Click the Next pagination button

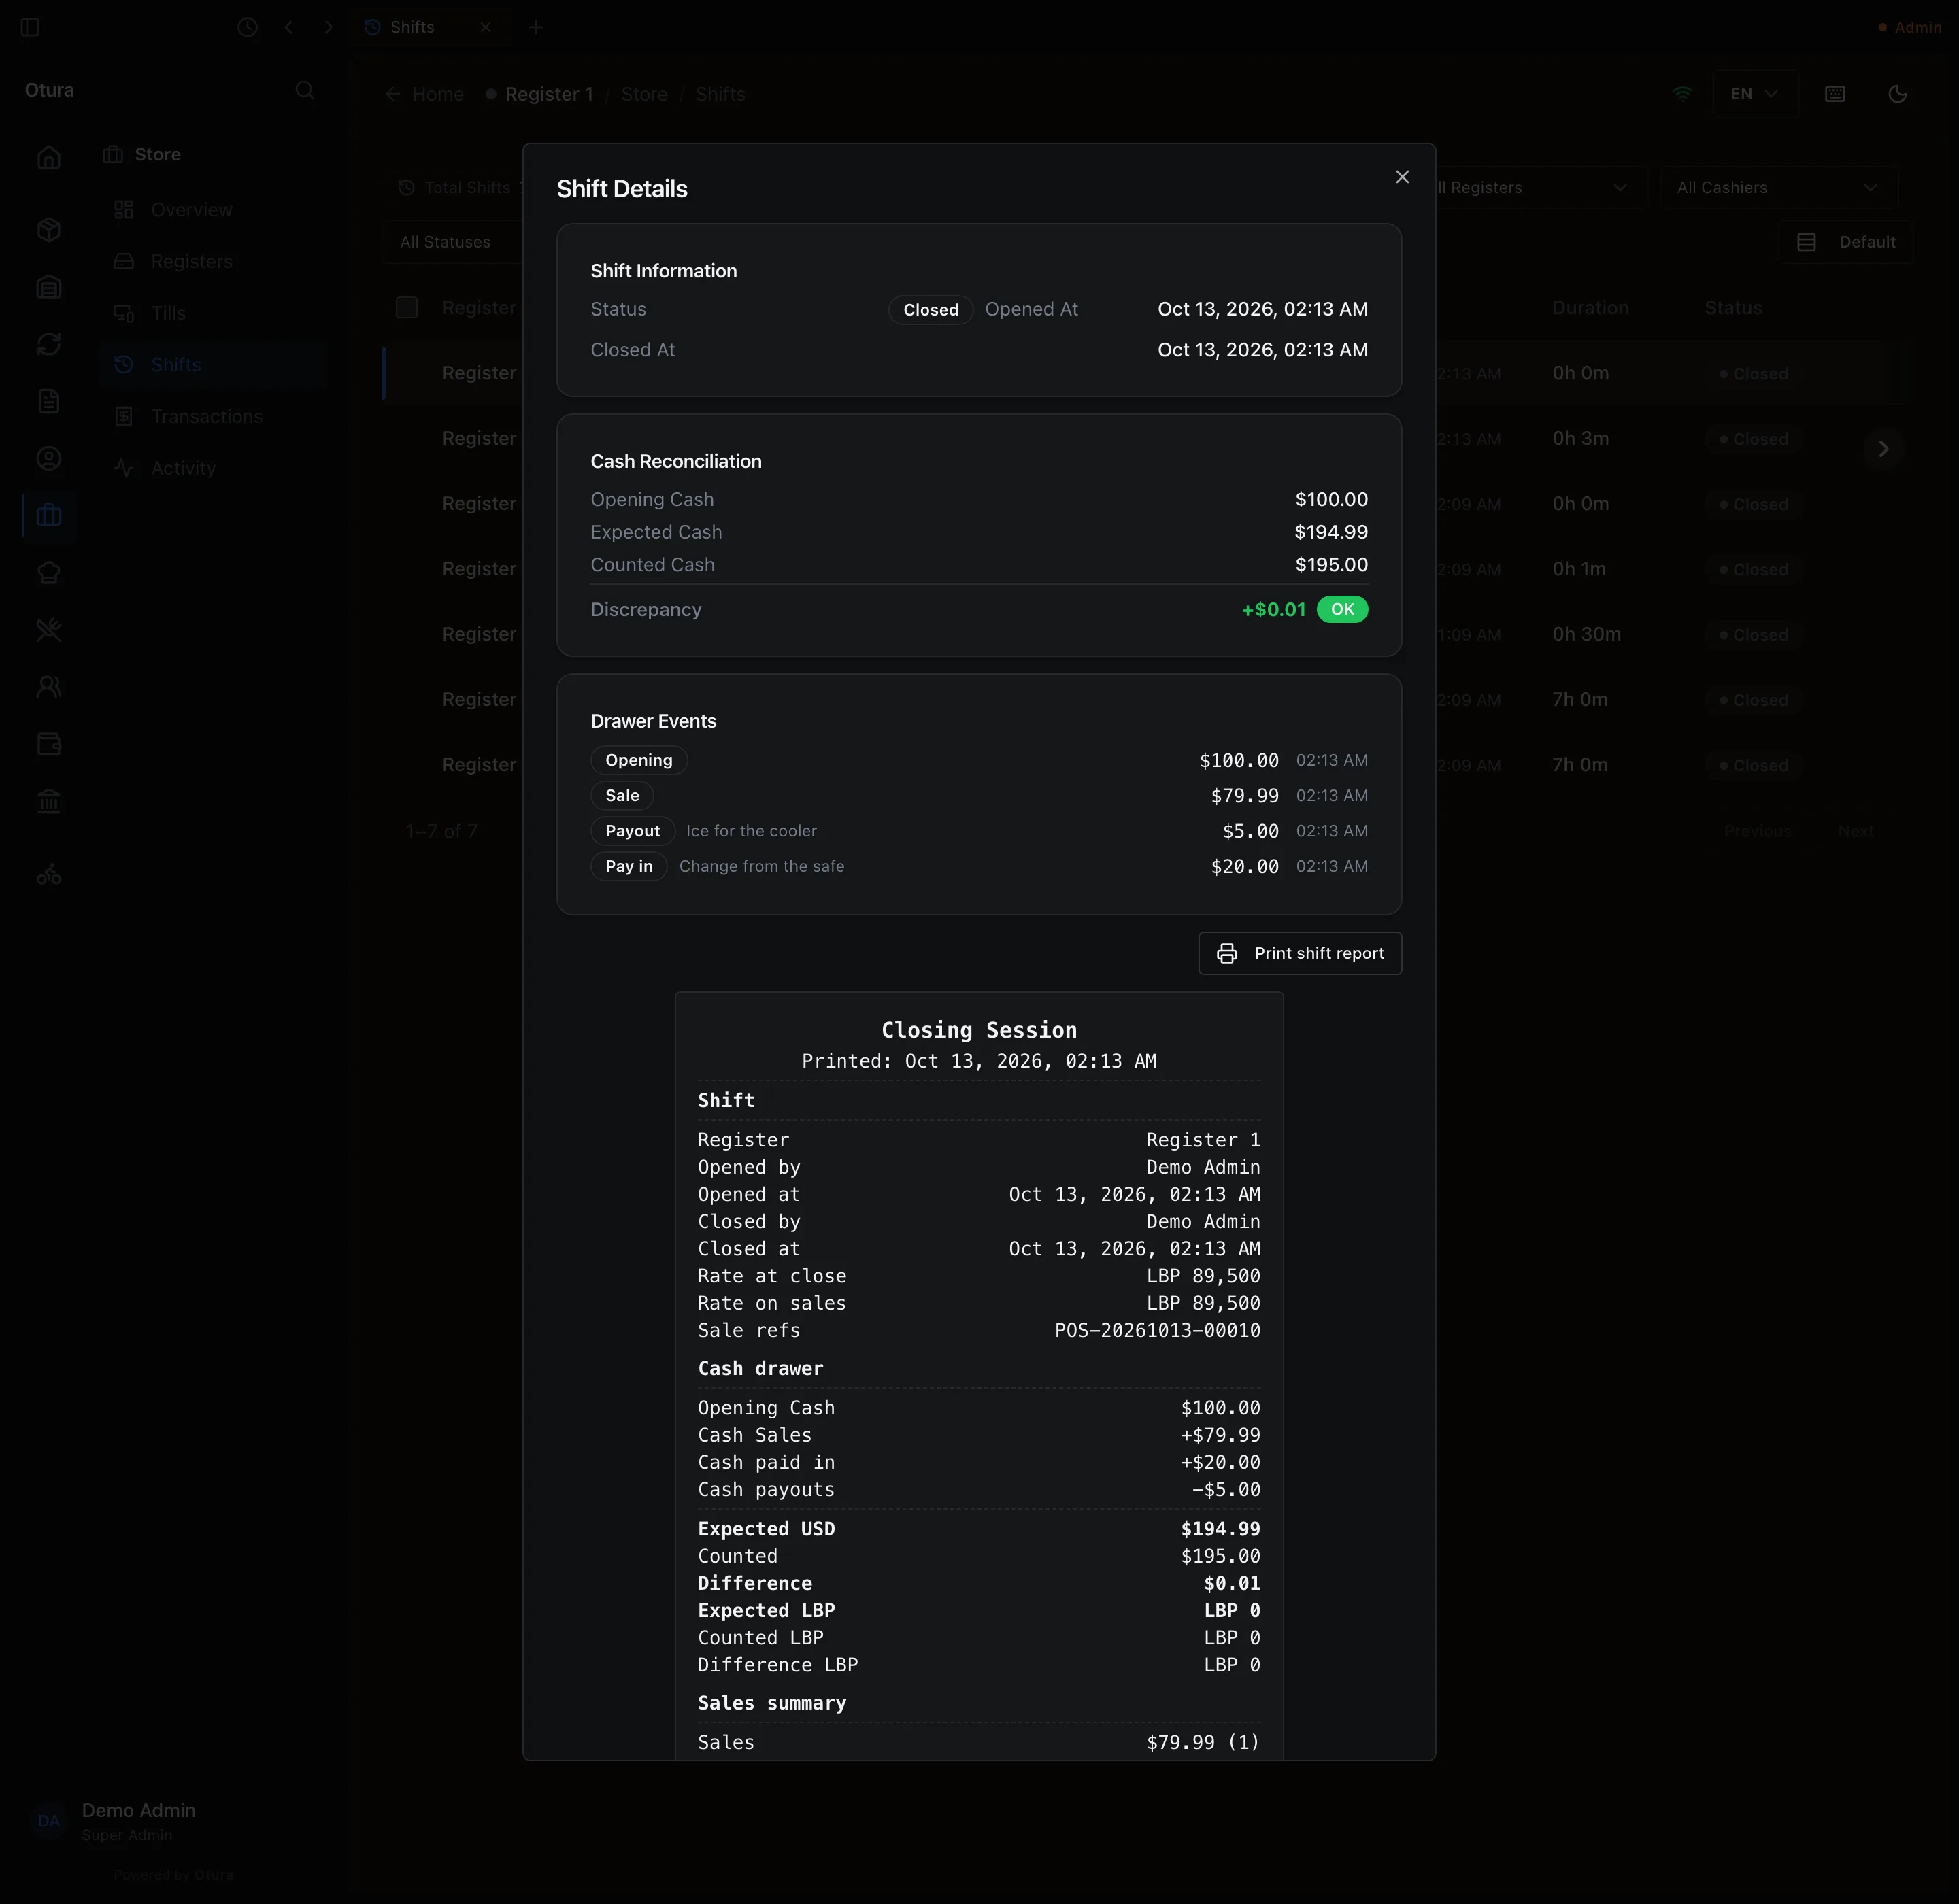[1855, 831]
